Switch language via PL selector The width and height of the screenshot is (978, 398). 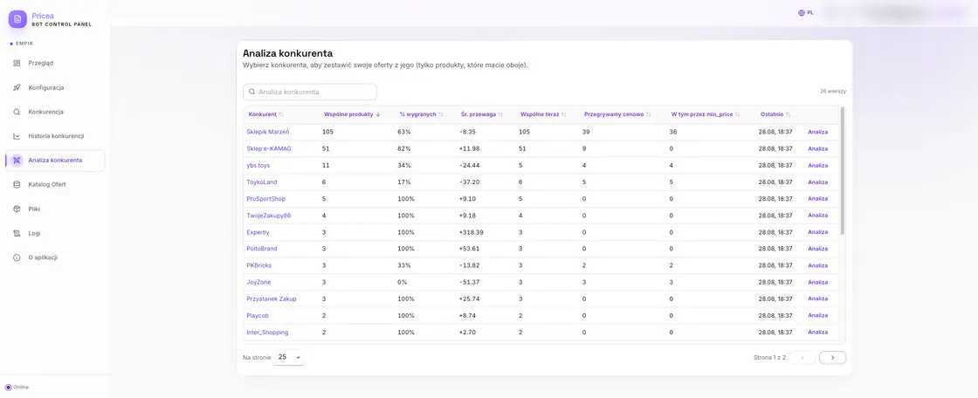pyautogui.click(x=806, y=12)
